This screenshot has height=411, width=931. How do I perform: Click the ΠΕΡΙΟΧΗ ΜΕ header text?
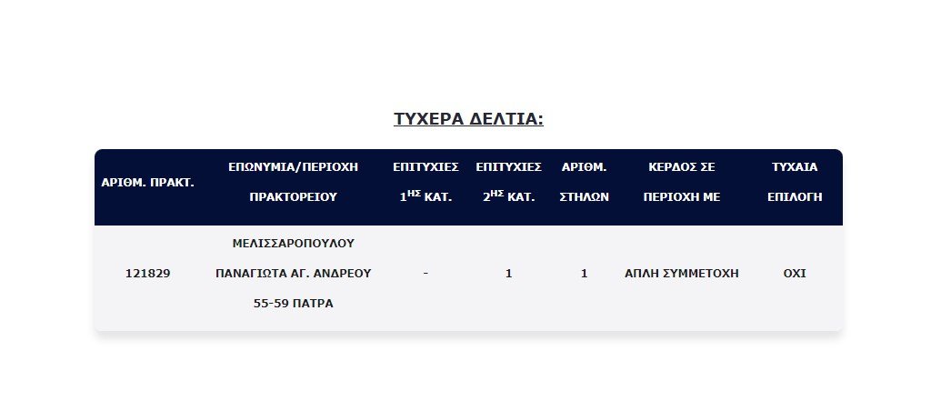coord(682,197)
